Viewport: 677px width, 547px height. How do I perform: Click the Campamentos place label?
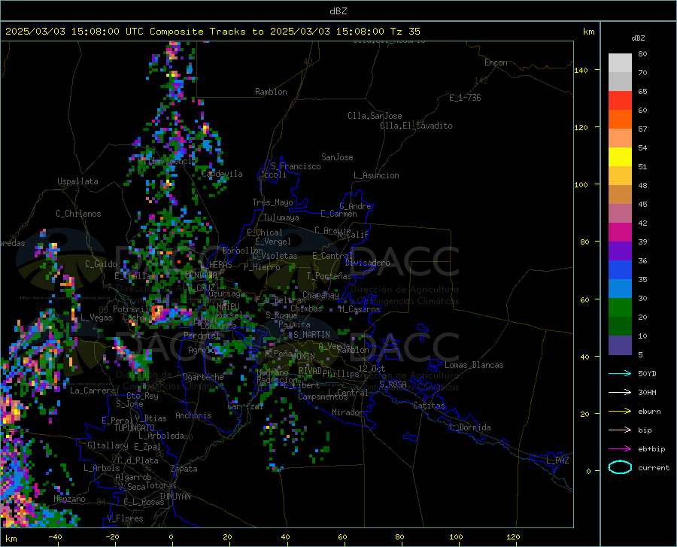[323, 397]
